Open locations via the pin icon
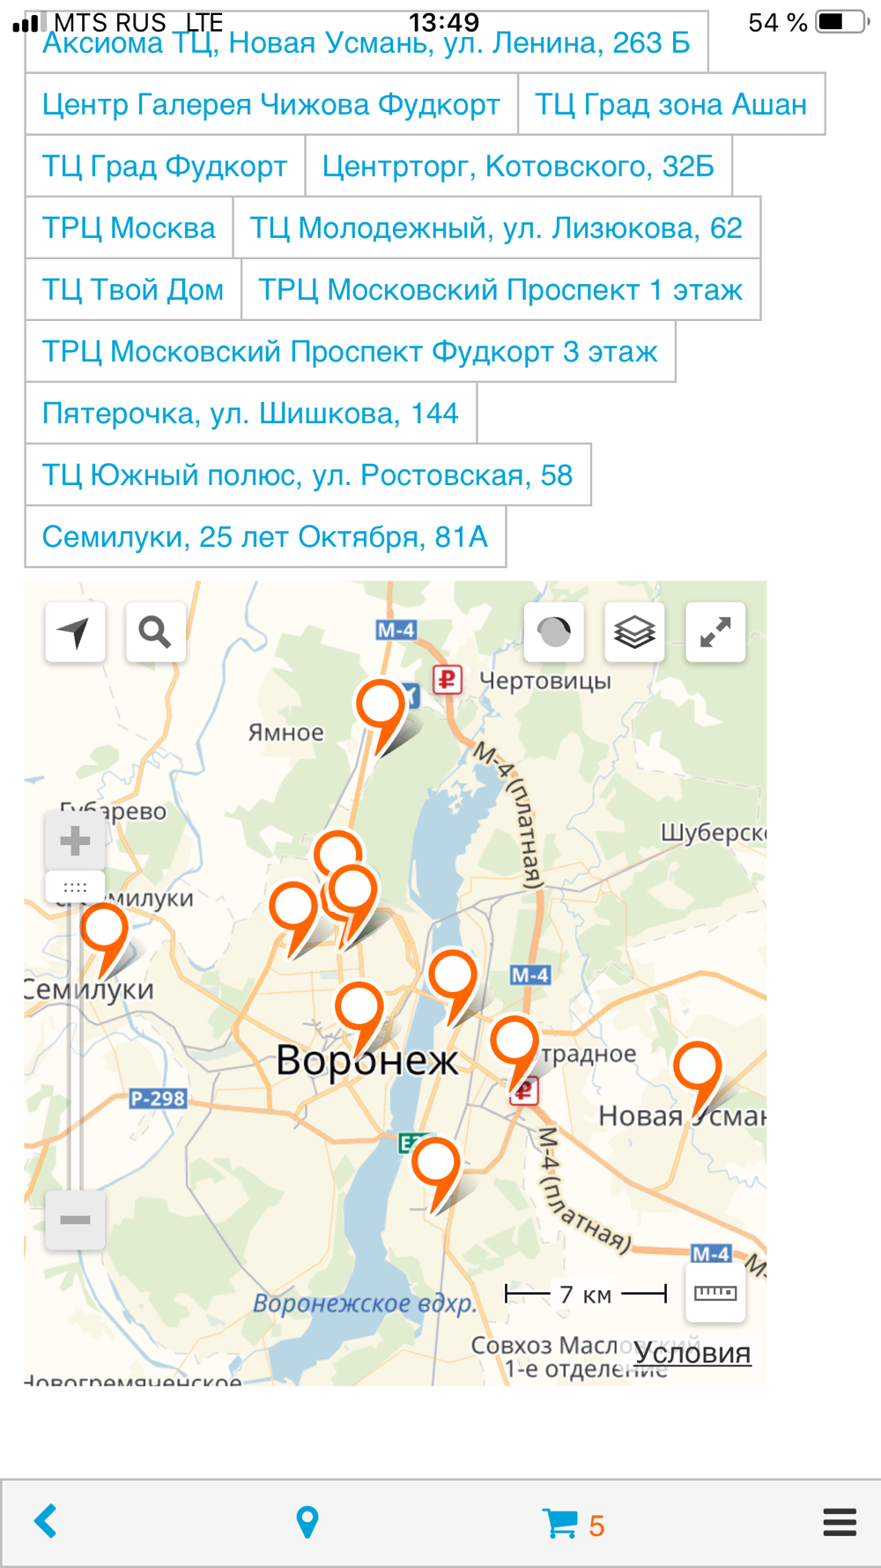The height and width of the screenshot is (1568, 881). tap(307, 1522)
